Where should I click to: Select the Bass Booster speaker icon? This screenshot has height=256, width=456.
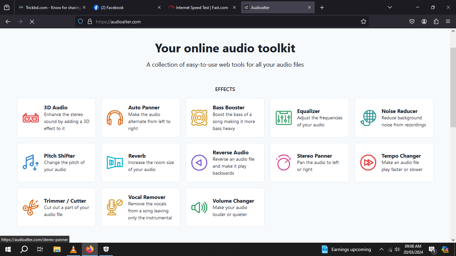199,118
